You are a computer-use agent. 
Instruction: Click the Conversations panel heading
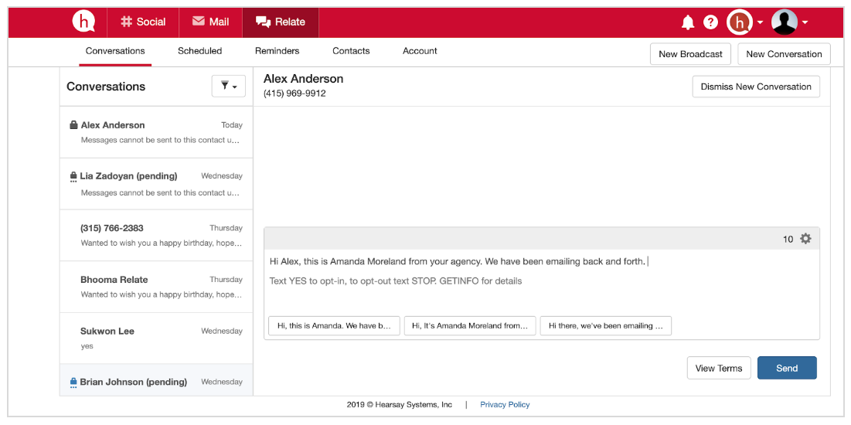coord(106,87)
